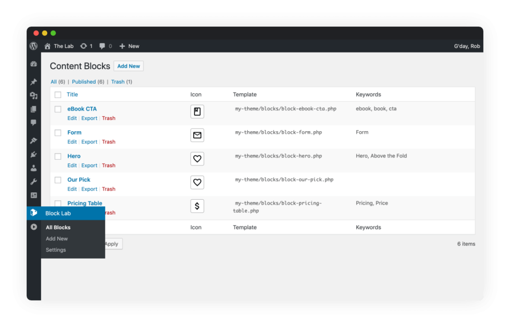
Task: Collapse the sidebar menu with arrow icon
Action: coord(34,227)
